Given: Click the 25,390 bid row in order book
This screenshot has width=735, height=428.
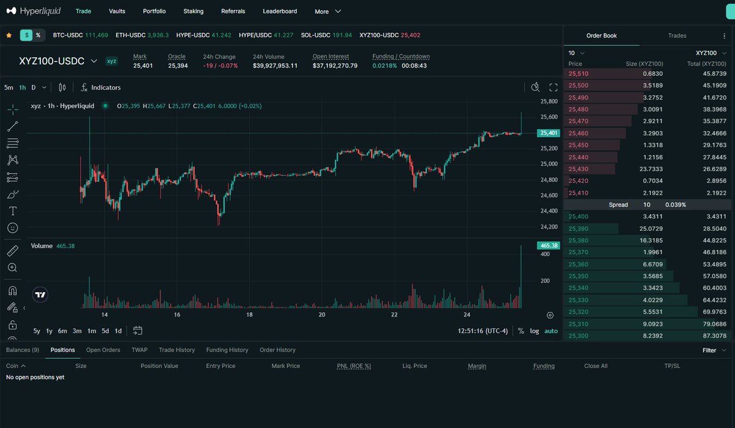Looking at the screenshot, I should [x=647, y=228].
